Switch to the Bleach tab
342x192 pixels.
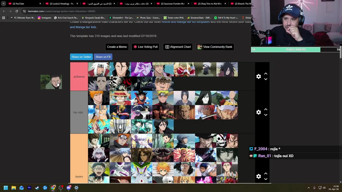[240, 4]
